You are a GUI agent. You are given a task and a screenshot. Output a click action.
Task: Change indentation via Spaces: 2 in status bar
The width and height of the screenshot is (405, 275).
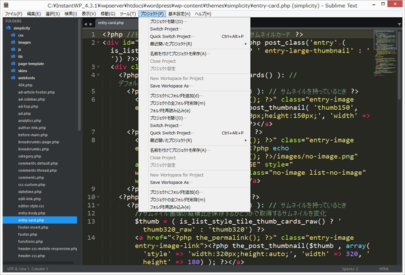click(x=350, y=269)
